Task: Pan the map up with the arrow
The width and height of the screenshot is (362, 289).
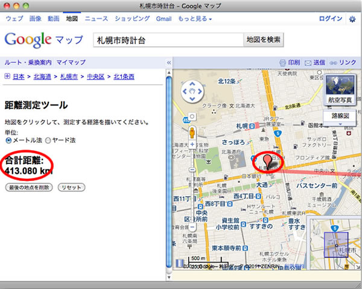Action: [192, 84]
